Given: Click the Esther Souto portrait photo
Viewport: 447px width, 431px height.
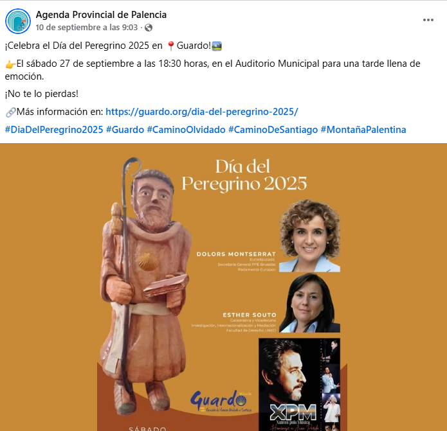Looking at the screenshot, I should click(x=309, y=303).
